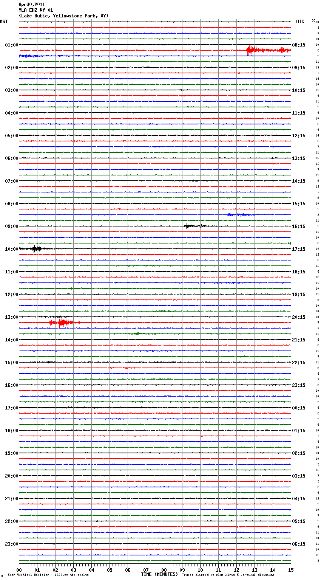Click the DC column header

(x=313, y=20)
